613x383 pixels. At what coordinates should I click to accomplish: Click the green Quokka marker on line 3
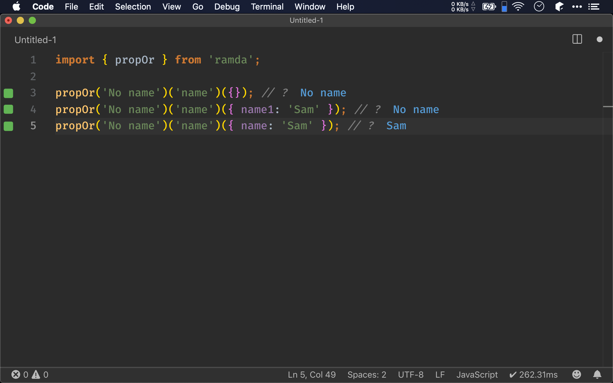point(8,93)
